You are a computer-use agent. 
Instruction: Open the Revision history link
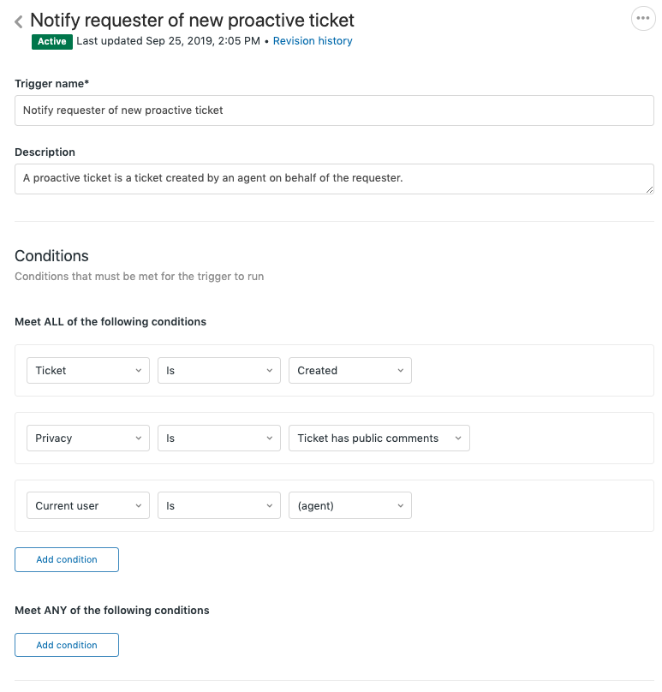point(312,41)
